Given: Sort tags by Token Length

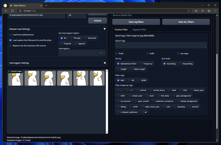Looking at the screenshot, I should pos(138,69).
